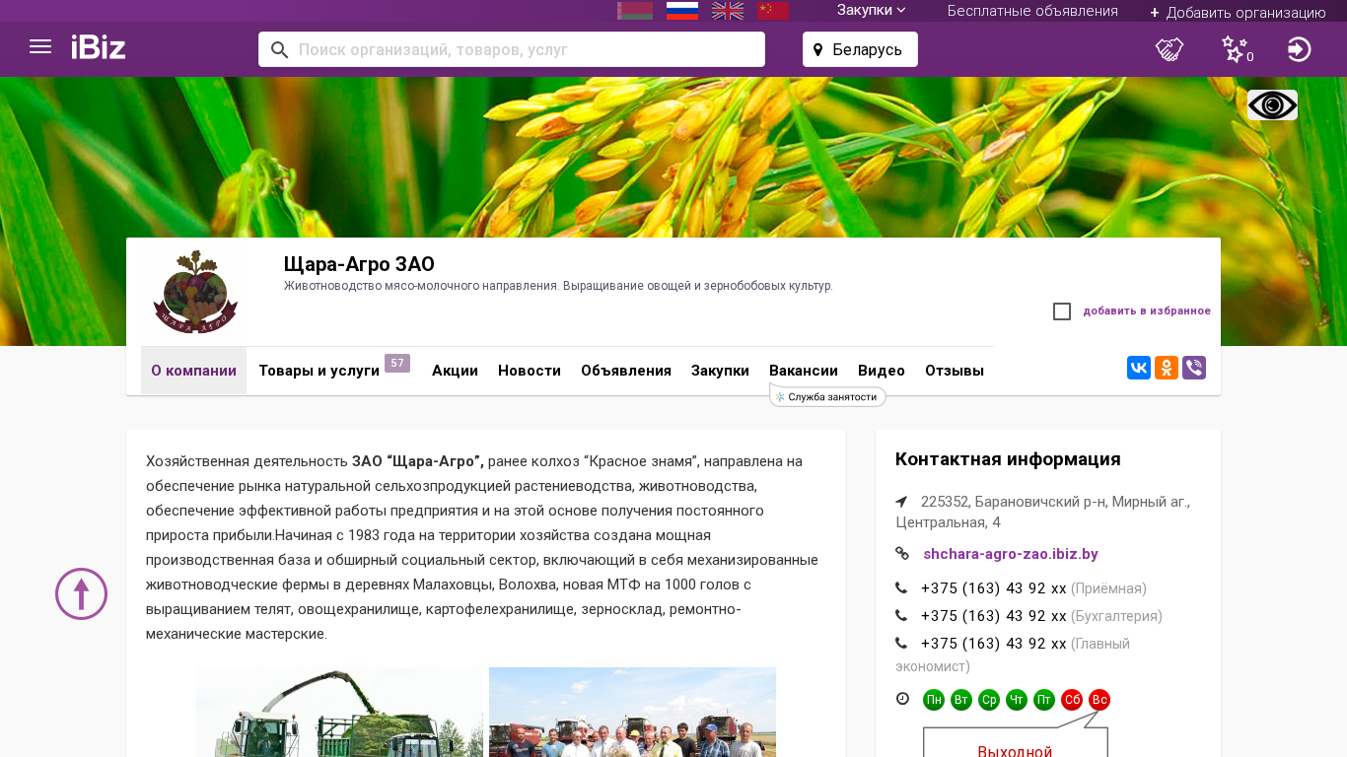
Task: Check the add to favorites checkbox
Action: pyautogui.click(x=1062, y=311)
